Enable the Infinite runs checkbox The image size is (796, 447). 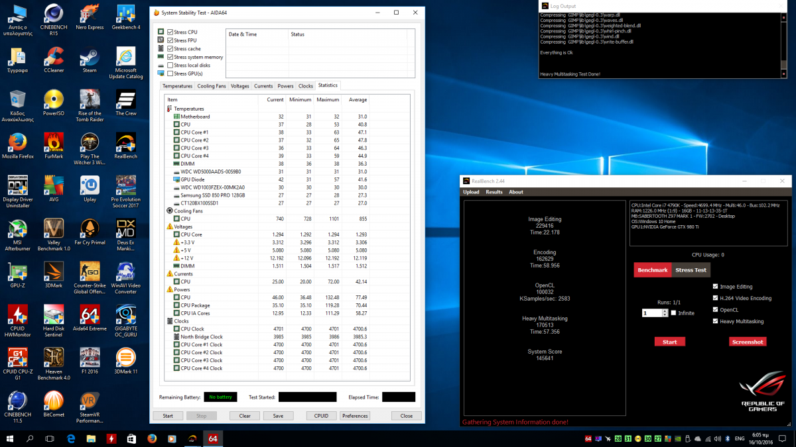673,313
